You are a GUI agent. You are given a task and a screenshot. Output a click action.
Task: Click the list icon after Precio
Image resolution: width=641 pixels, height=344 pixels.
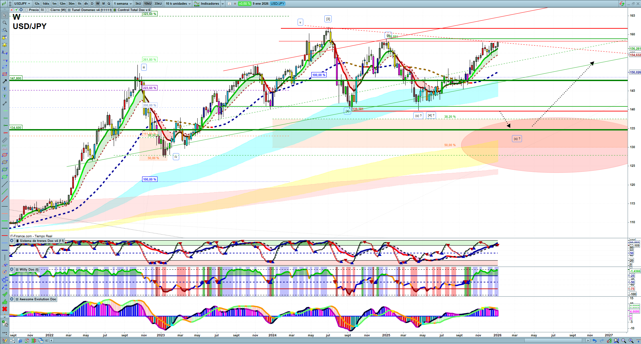[42, 10]
